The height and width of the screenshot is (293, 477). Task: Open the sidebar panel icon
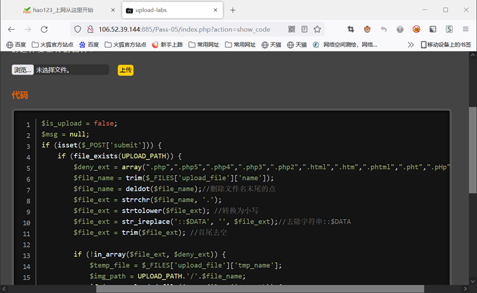tap(433, 29)
